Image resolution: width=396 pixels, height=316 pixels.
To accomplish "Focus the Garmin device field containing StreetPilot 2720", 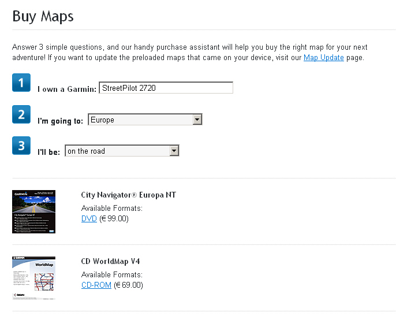I will [166, 88].
